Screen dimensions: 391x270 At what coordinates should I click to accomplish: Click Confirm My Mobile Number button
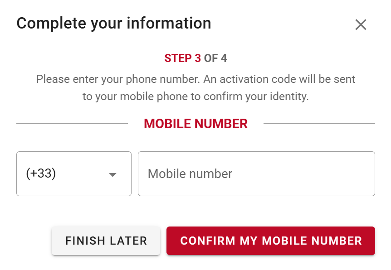pyautogui.click(x=271, y=241)
